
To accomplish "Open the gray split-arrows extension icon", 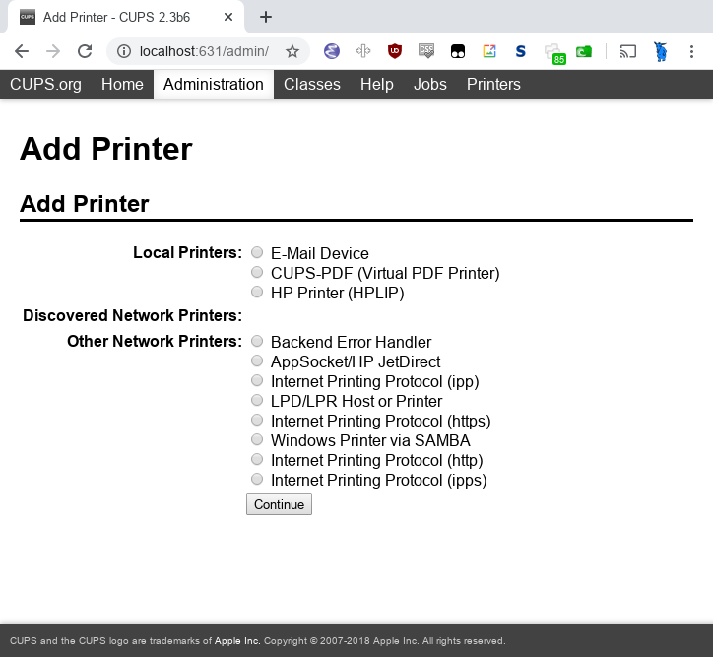I will [362, 51].
